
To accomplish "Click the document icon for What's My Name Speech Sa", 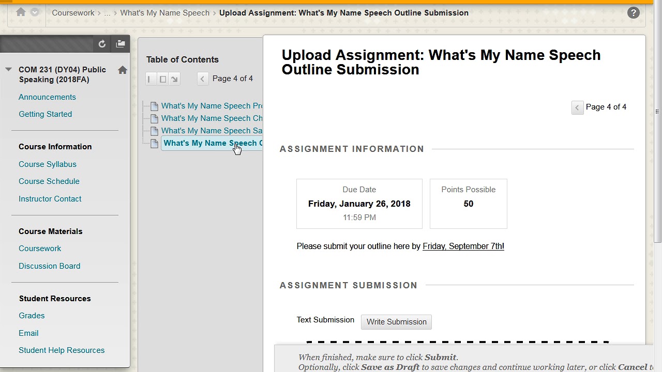I will [154, 131].
